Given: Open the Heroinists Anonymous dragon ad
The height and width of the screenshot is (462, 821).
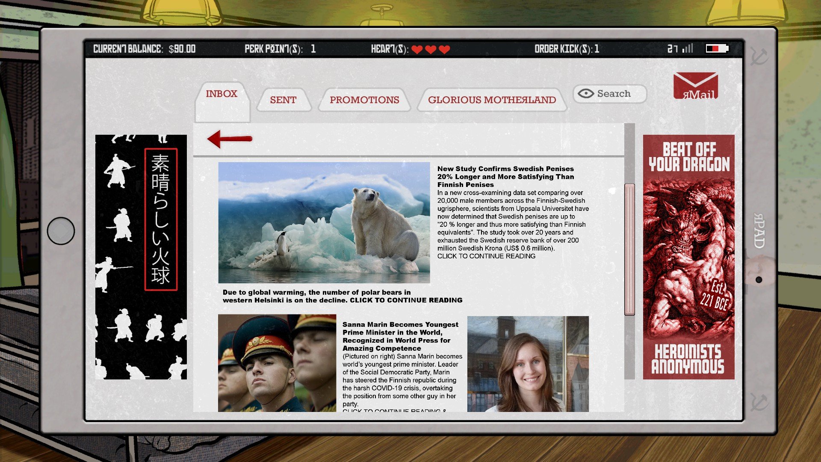Looking at the screenshot, I should (688, 257).
